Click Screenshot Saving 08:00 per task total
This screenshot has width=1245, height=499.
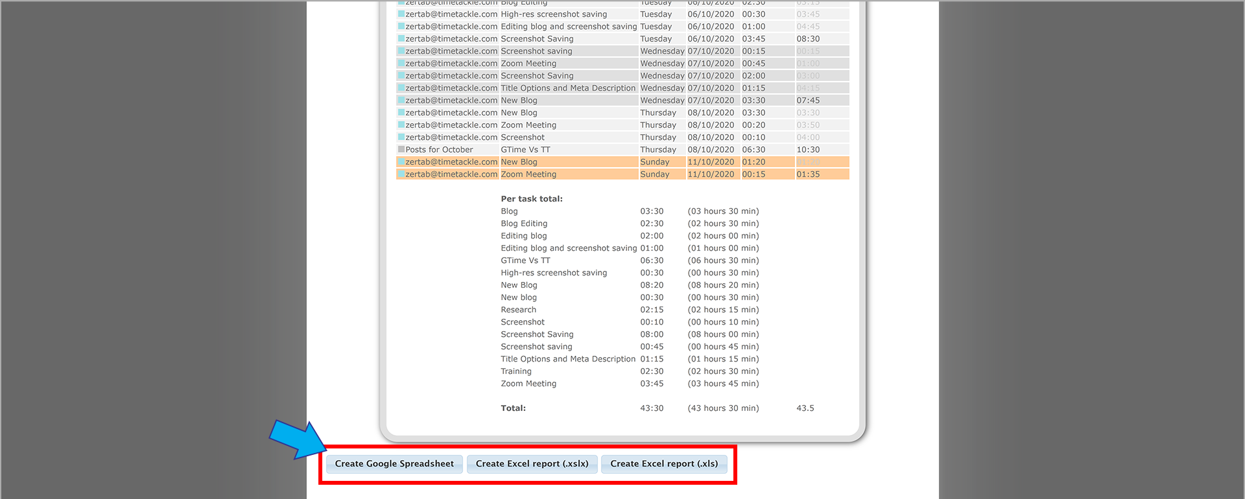652,334
